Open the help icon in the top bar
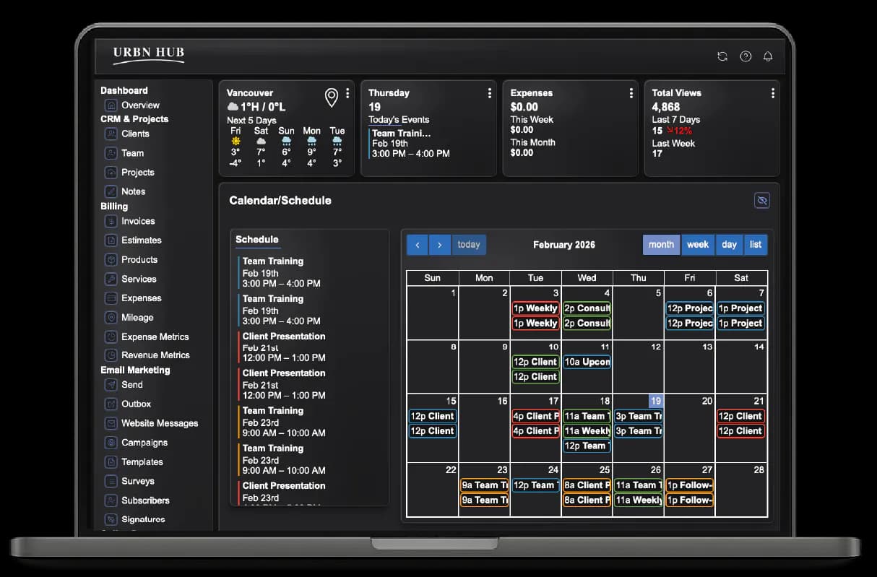Viewport: 877px width, 577px height. 745,56
